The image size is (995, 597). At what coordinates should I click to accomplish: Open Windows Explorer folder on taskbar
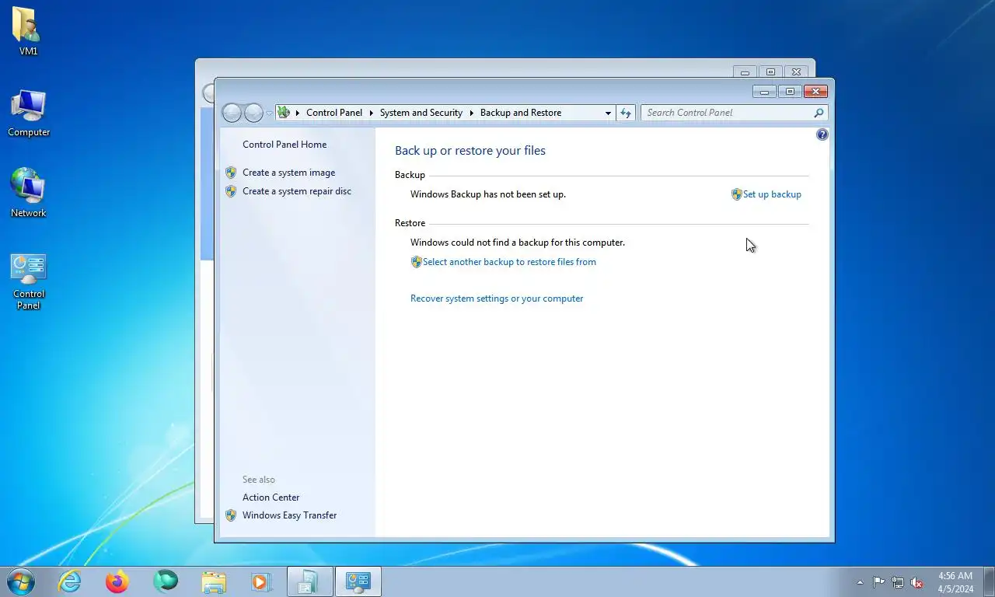(x=214, y=581)
